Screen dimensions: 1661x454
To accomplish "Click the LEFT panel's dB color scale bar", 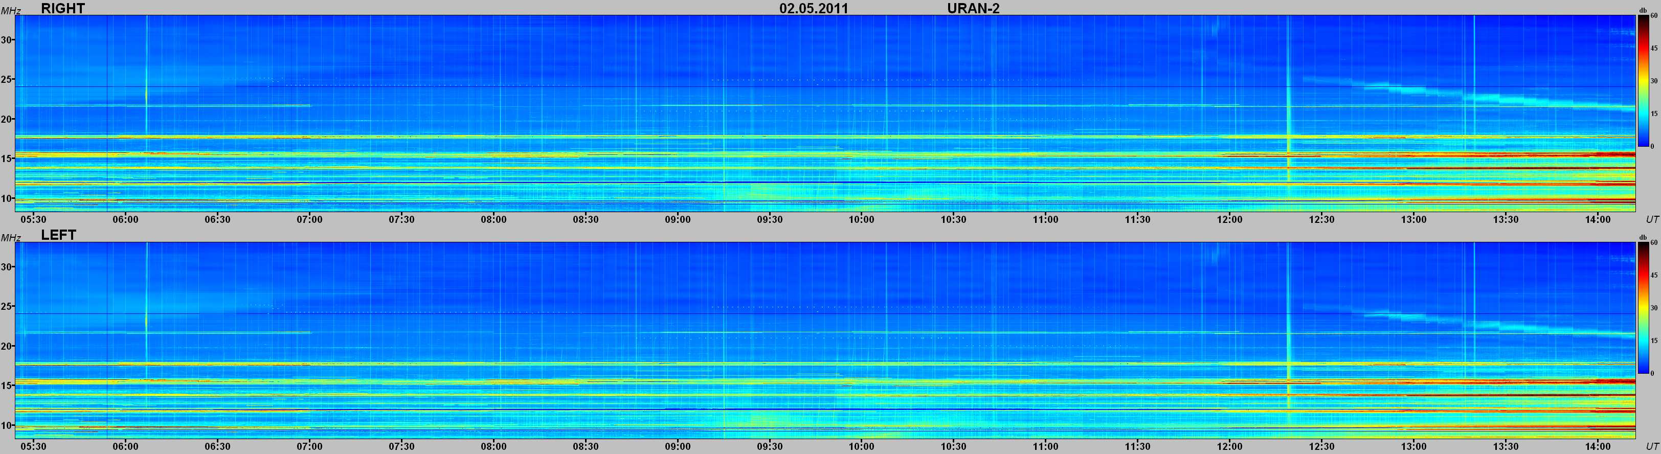I will click(x=1644, y=308).
